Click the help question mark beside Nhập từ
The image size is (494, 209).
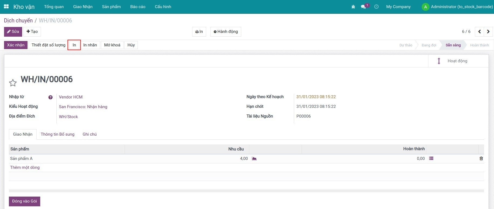50,97
